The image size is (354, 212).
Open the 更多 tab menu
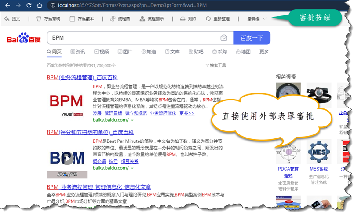pyautogui.click(x=264, y=52)
